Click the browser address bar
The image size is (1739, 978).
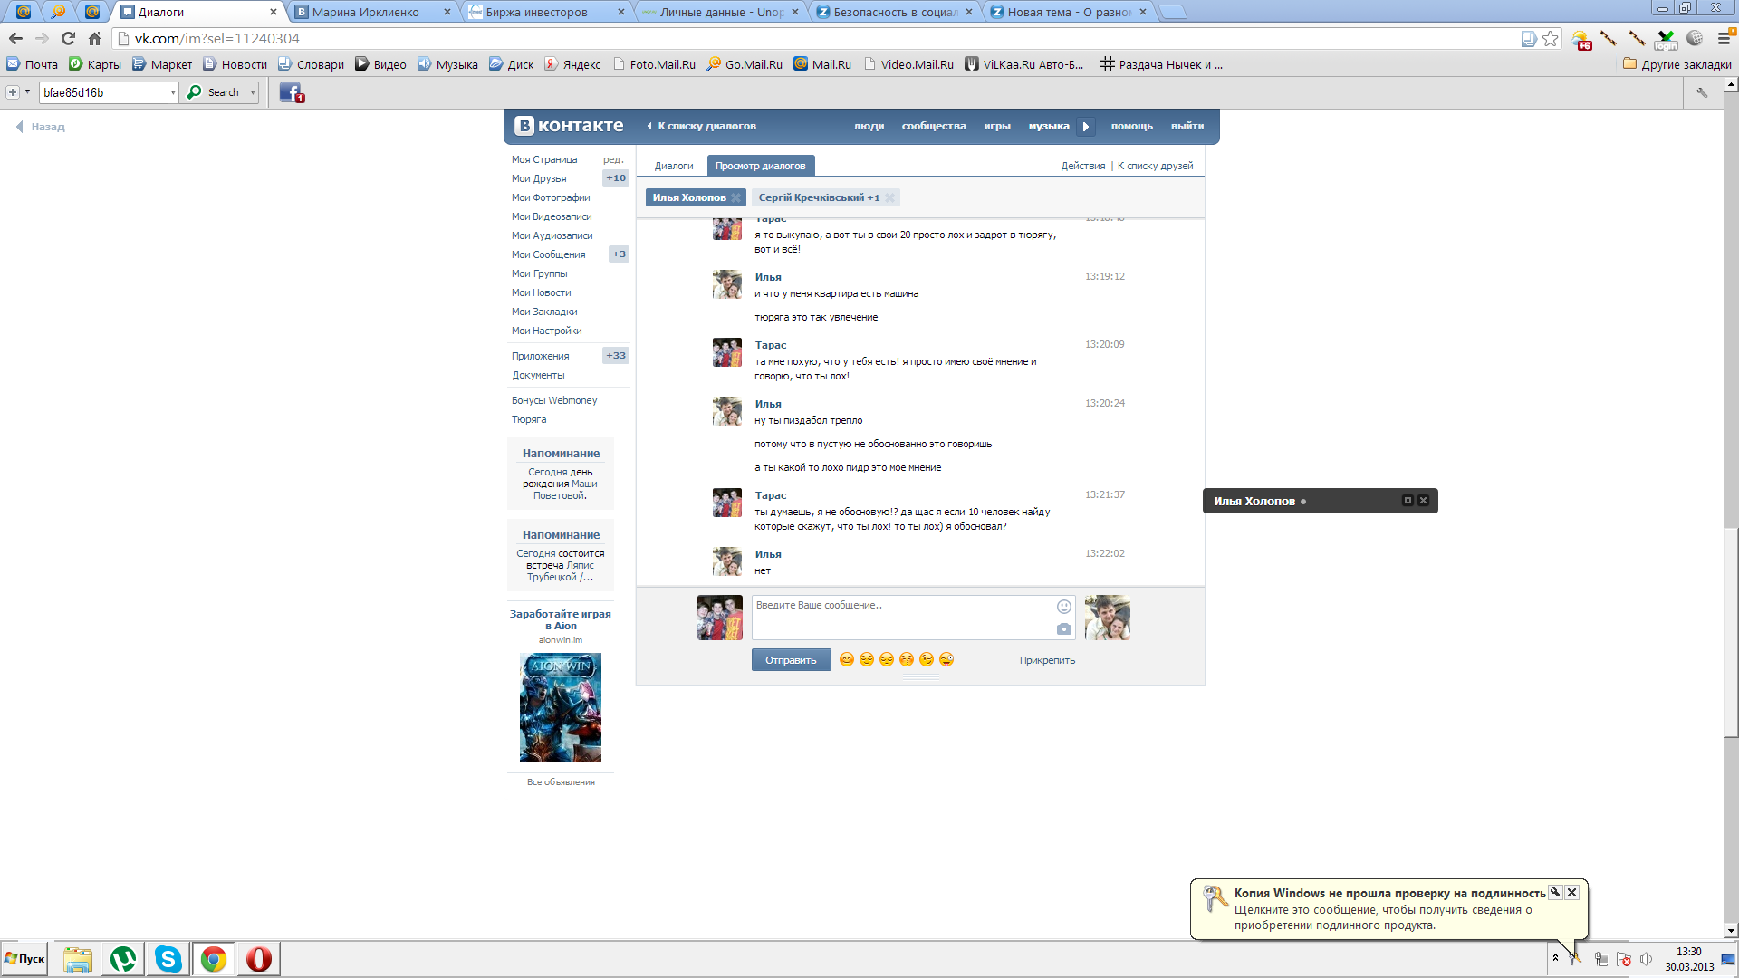[x=815, y=38]
